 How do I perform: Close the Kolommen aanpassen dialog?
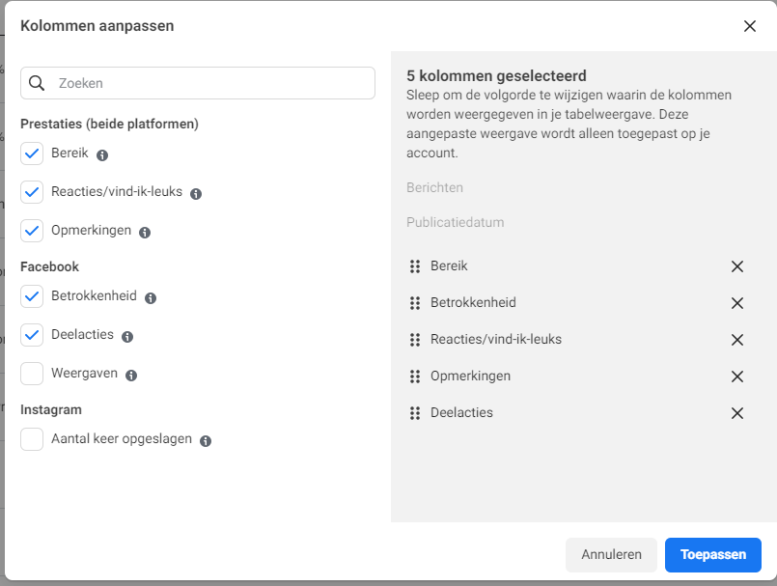click(750, 26)
